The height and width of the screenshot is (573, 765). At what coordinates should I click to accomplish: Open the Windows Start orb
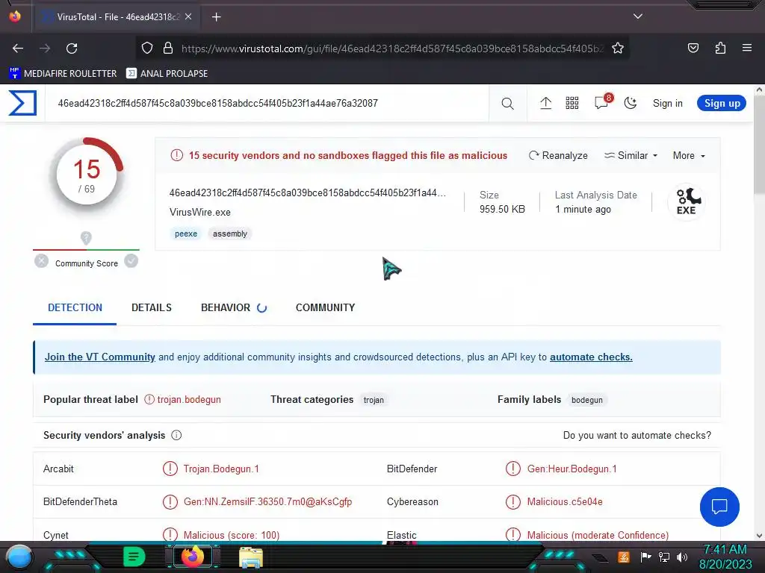(x=19, y=557)
